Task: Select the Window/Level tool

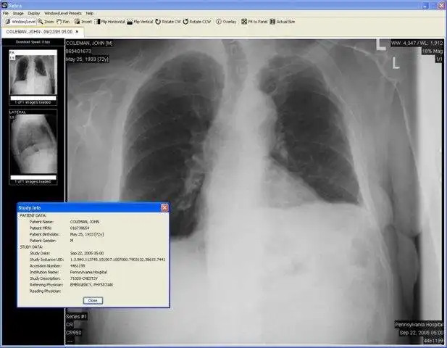Action: [20, 22]
